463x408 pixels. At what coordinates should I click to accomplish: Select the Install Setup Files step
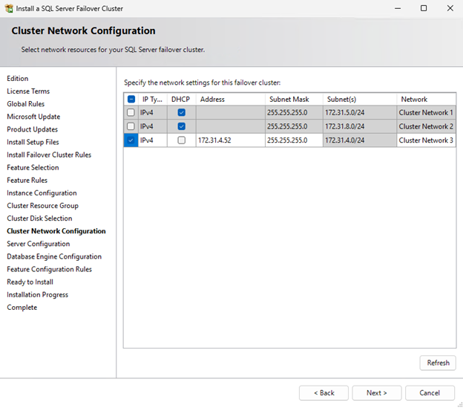(x=33, y=142)
